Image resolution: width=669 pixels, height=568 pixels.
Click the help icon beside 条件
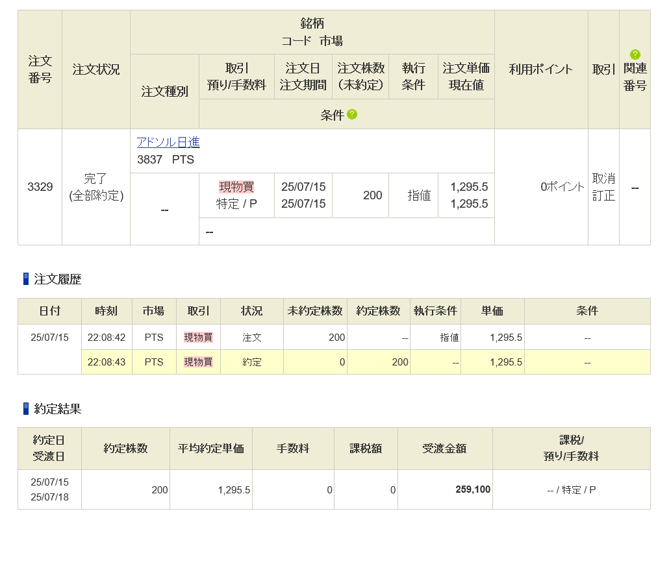(x=352, y=114)
